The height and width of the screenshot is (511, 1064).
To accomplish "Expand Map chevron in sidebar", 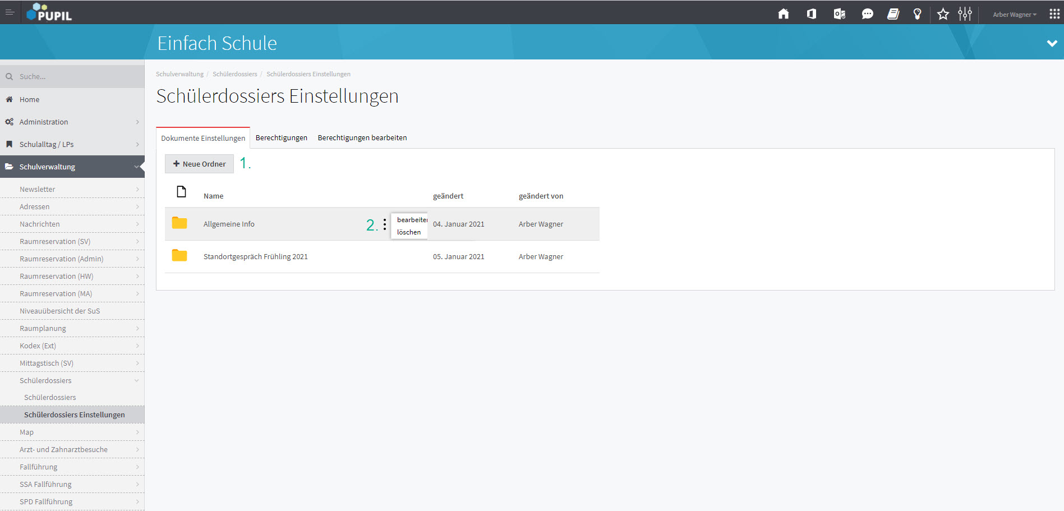I will point(137,432).
